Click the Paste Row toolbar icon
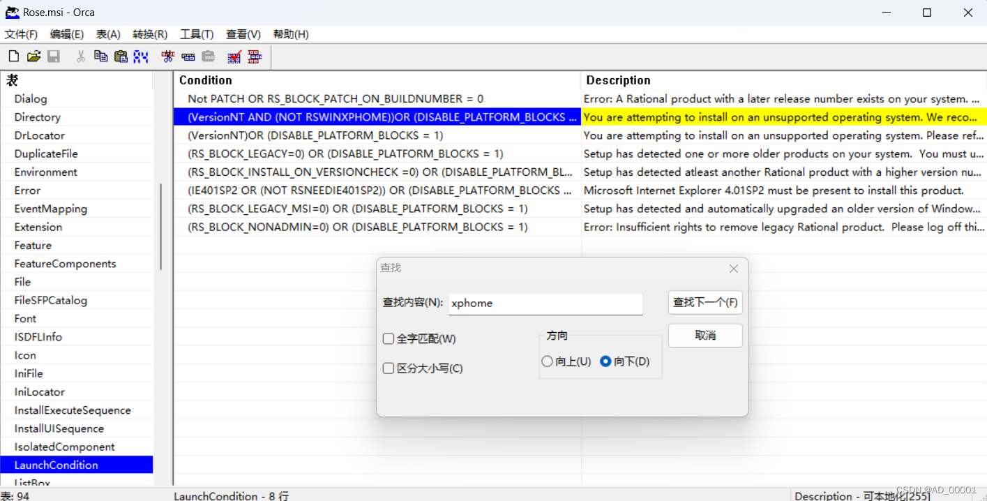The height and width of the screenshot is (501, 987). pyautogui.click(x=208, y=57)
